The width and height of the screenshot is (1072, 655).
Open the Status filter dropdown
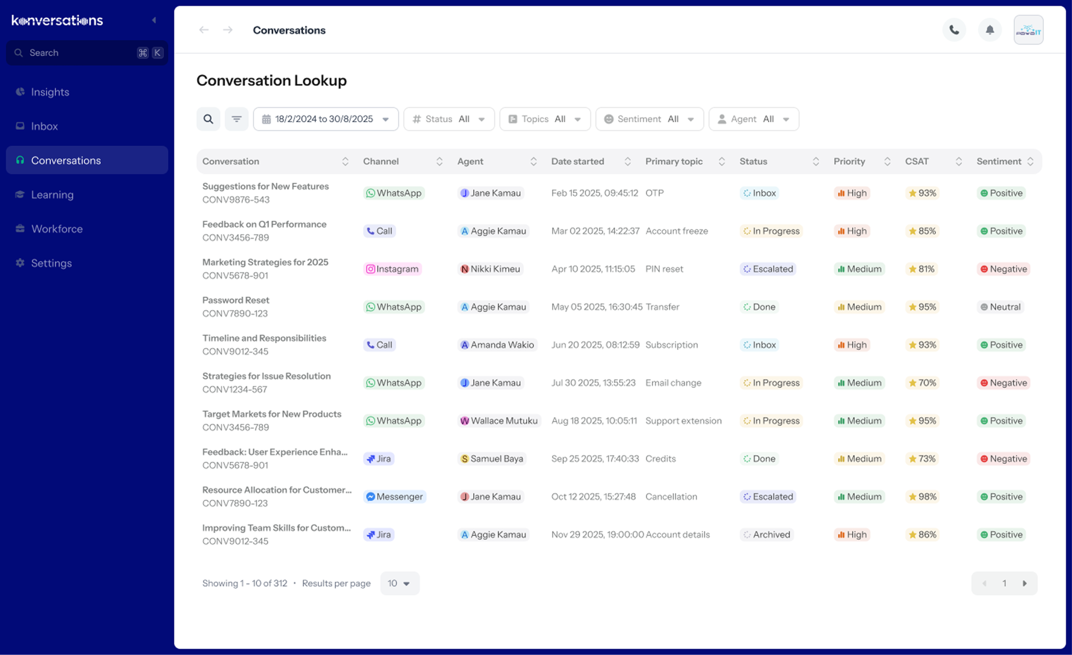[x=448, y=119]
